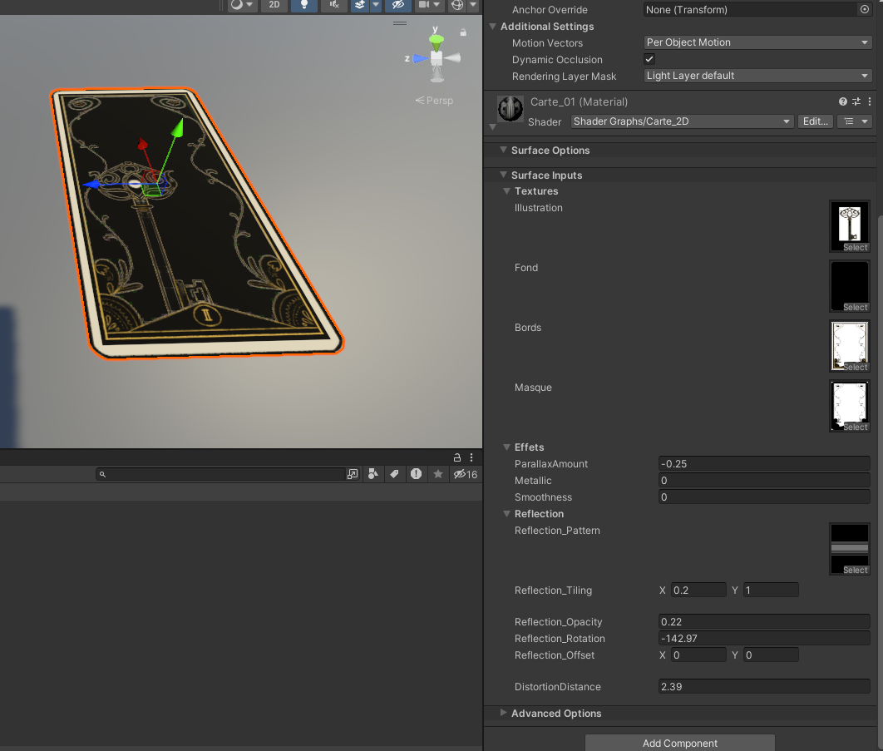
Task: Open material help question mark icon
Action: (843, 101)
